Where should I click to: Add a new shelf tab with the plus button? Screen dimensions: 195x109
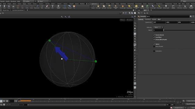pyautogui.click(x=87, y=4)
